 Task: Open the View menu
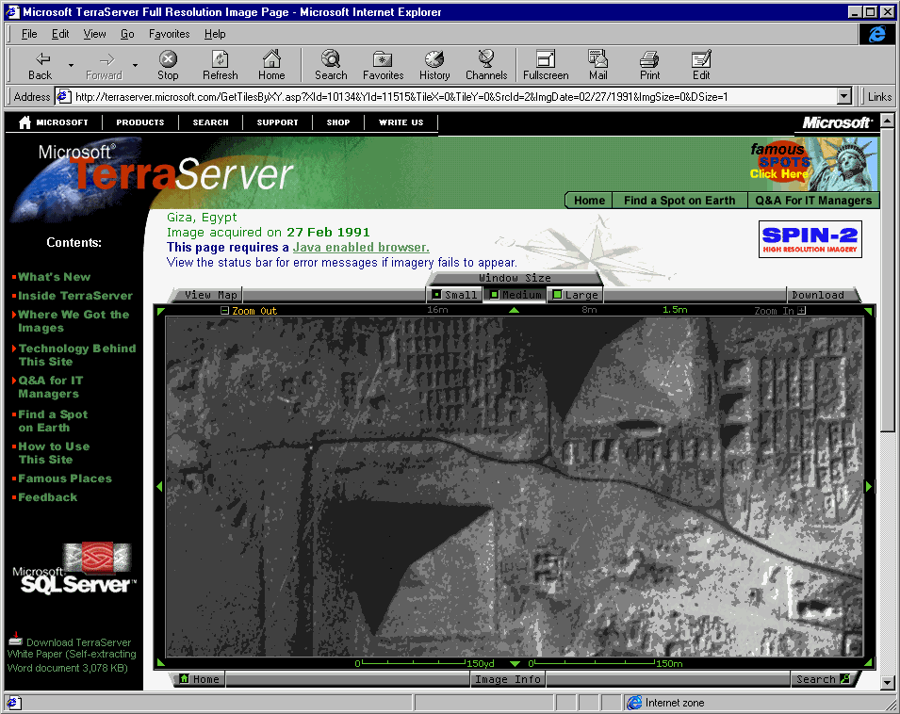click(x=94, y=34)
